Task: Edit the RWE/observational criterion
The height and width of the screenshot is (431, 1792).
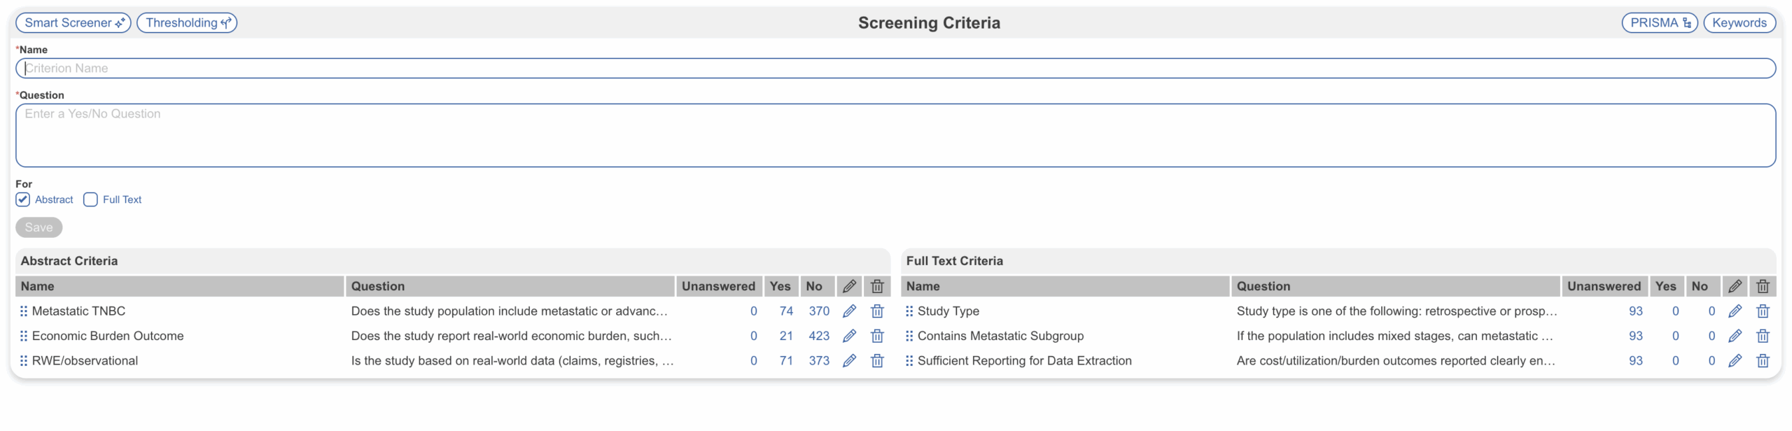Action: pos(849,361)
